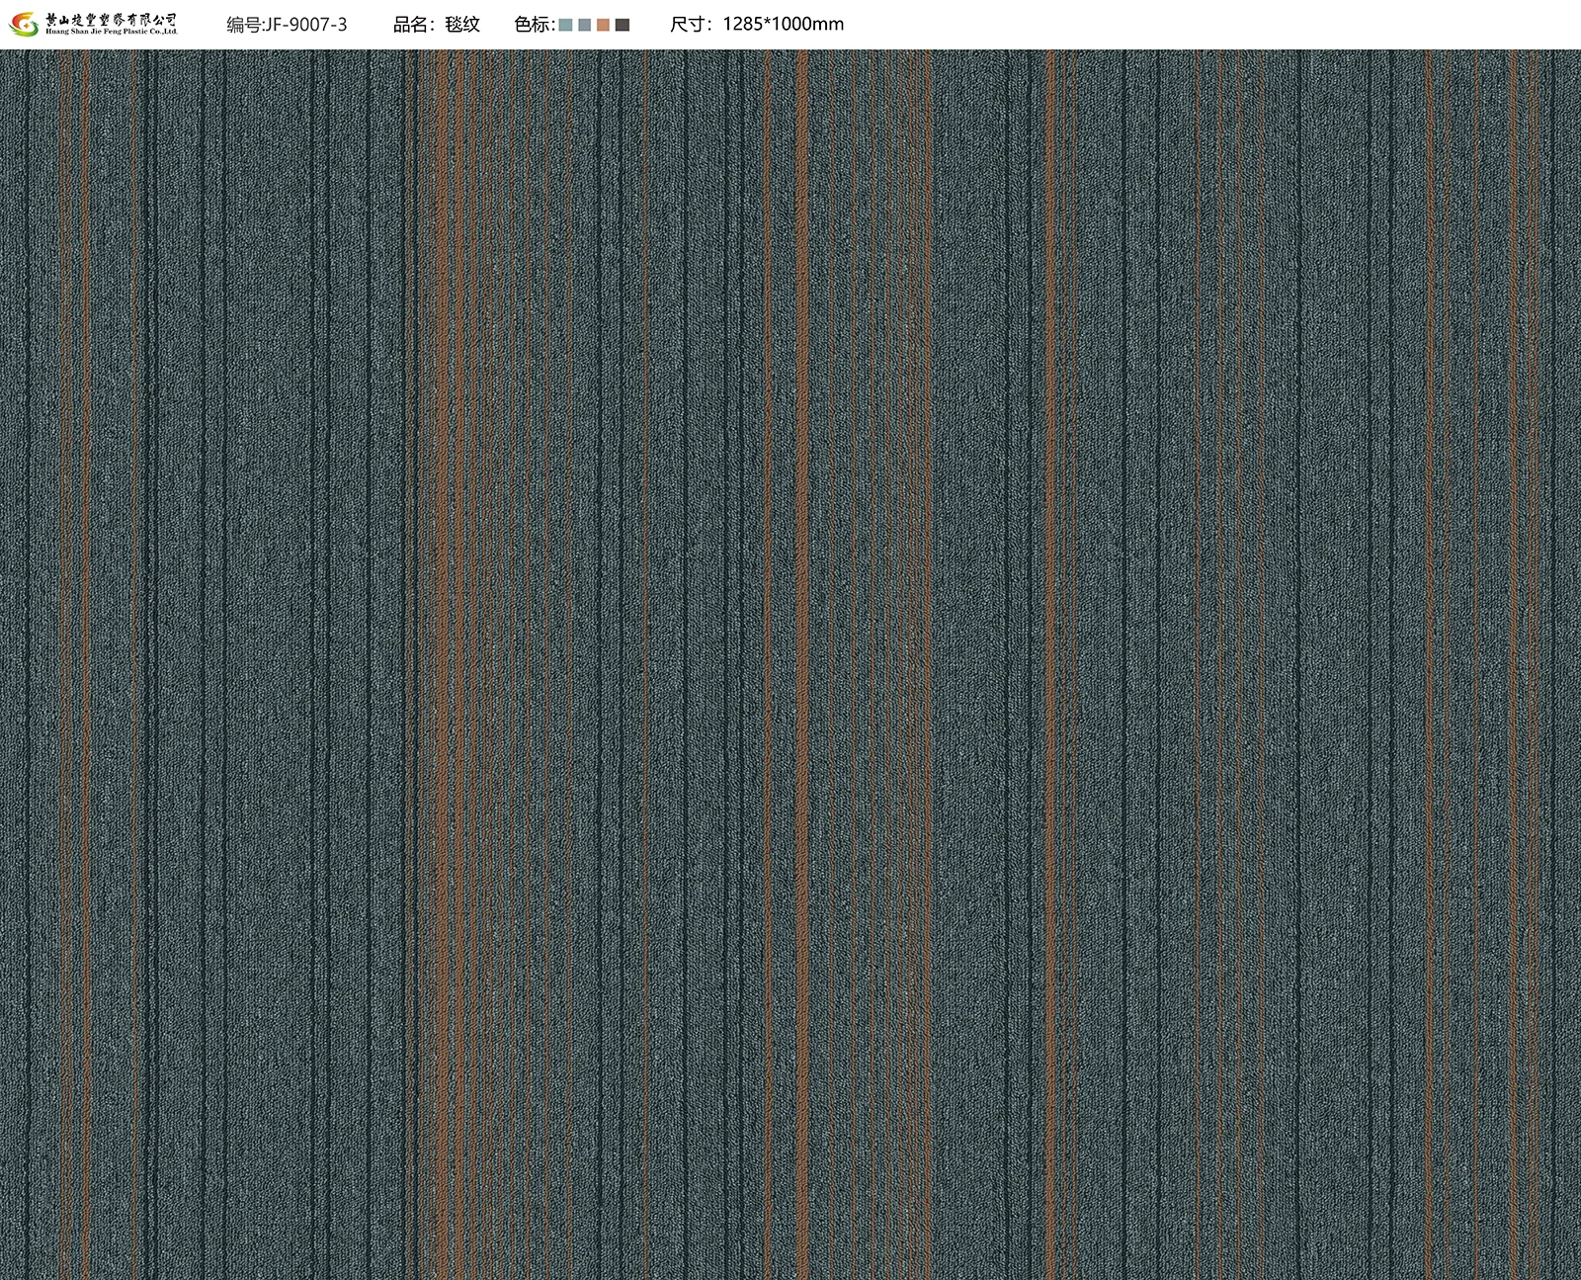Select the first teal-gray color swatch

[566, 26]
